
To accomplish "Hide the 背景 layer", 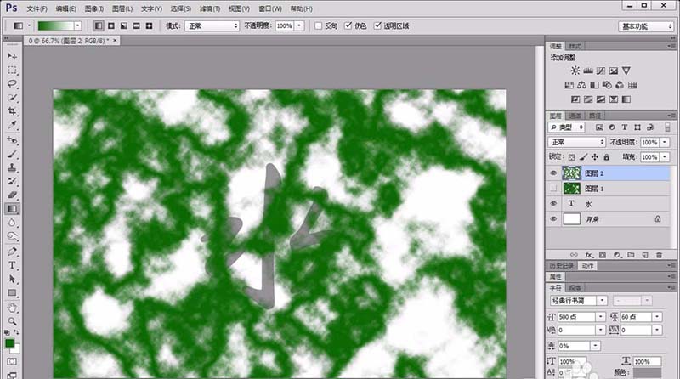I will click(x=553, y=219).
